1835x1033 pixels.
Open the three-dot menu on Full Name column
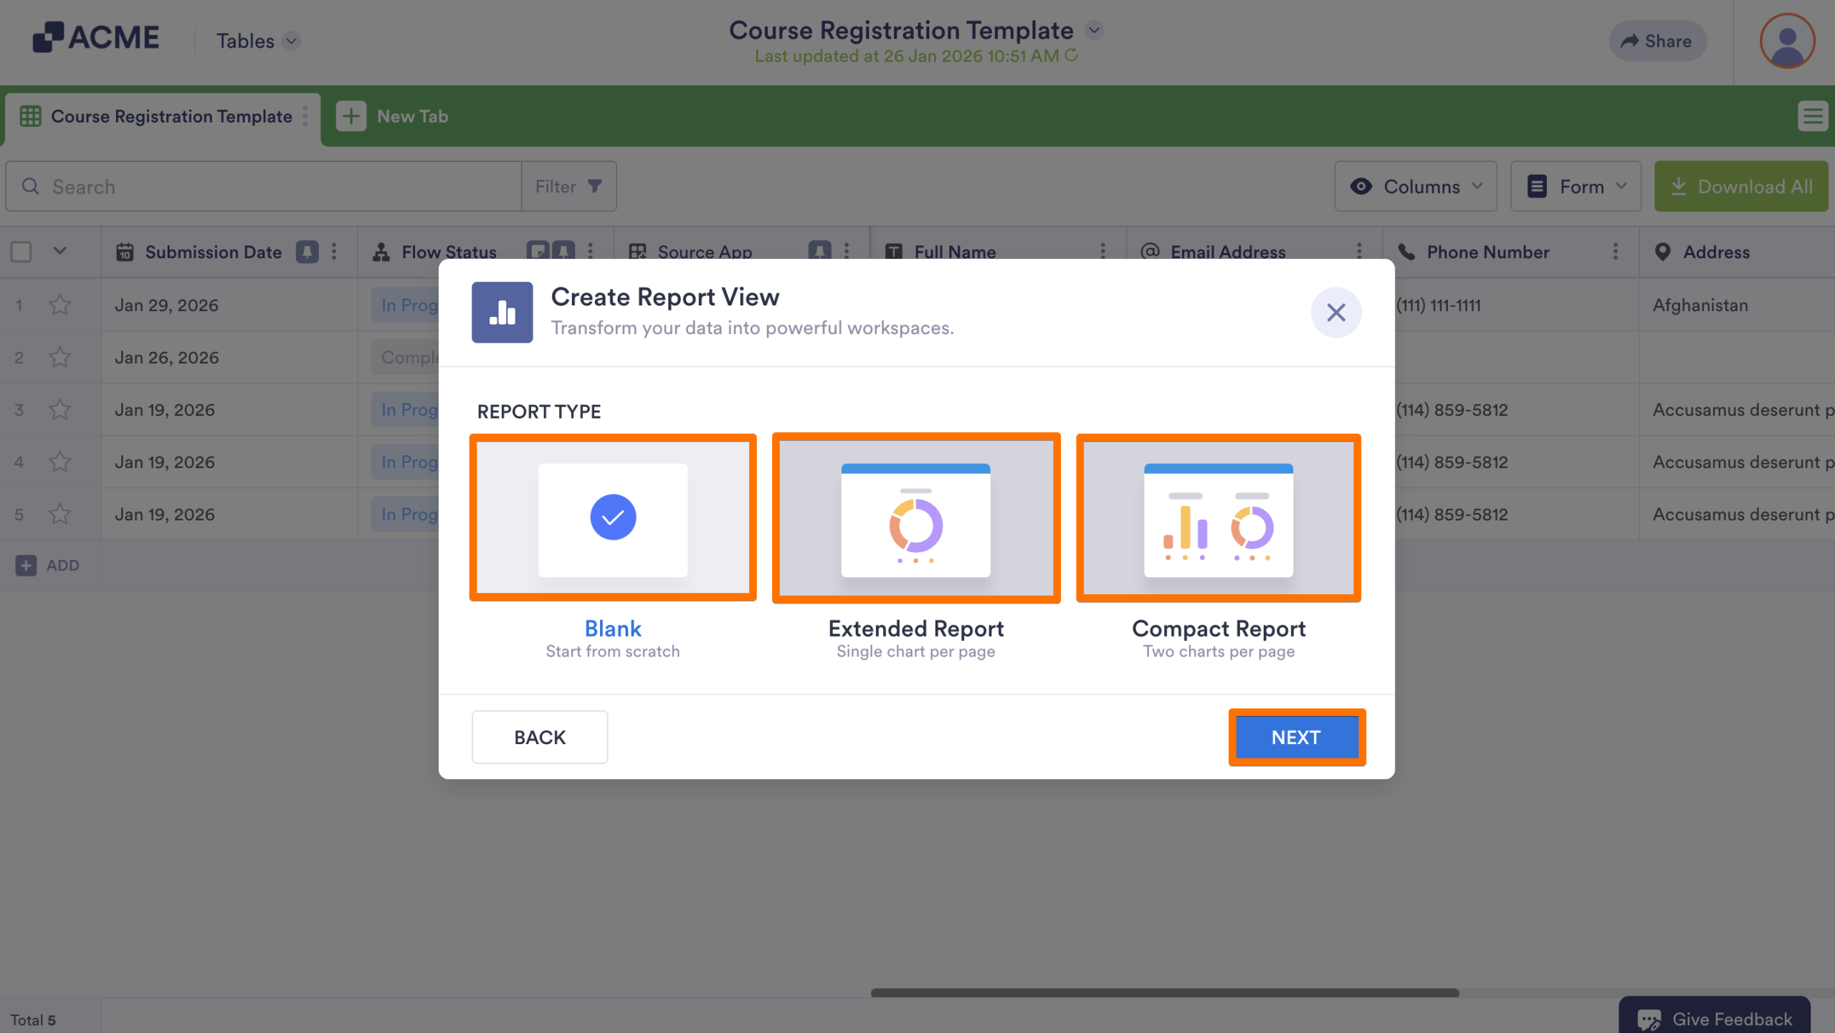click(1103, 252)
